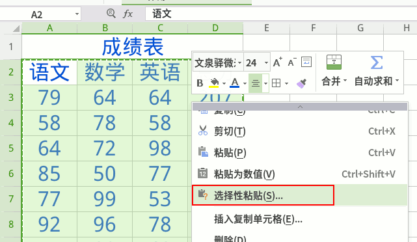Click the wrap text icon in mini toolbar

point(306,62)
